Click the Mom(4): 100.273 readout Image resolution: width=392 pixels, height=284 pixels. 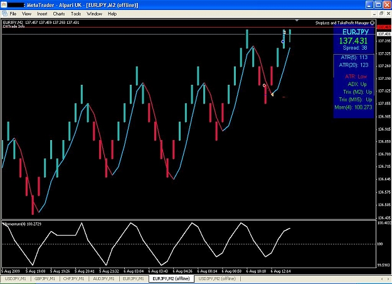coord(353,107)
